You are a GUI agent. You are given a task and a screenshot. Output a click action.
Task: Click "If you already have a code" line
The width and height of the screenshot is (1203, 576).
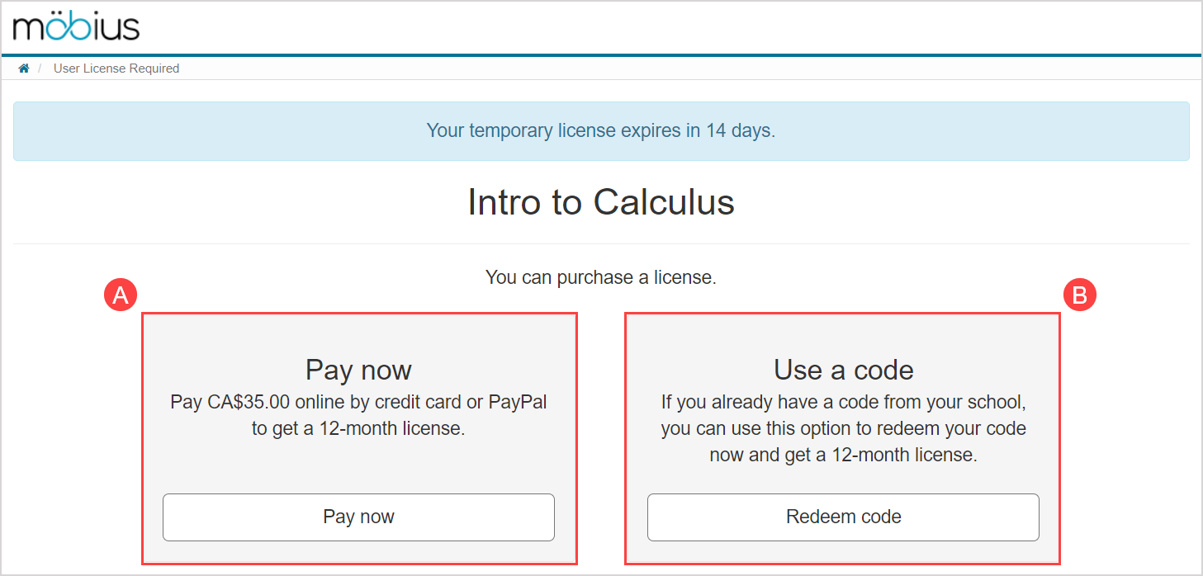pyautogui.click(x=843, y=403)
